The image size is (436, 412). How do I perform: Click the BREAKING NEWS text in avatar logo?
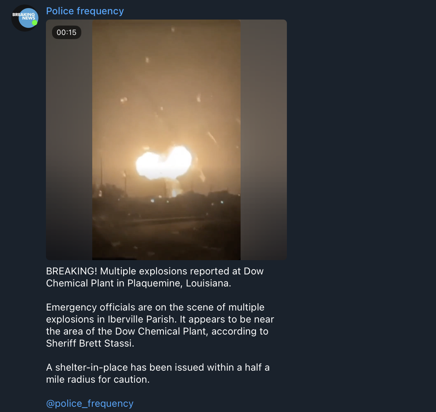pos(24,16)
